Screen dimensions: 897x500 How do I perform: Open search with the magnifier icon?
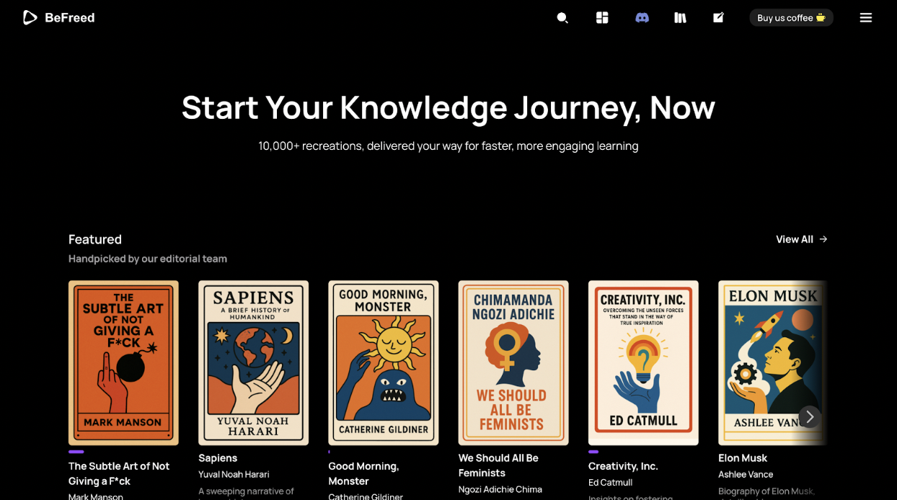pyautogui.click(x=562, y=18)
